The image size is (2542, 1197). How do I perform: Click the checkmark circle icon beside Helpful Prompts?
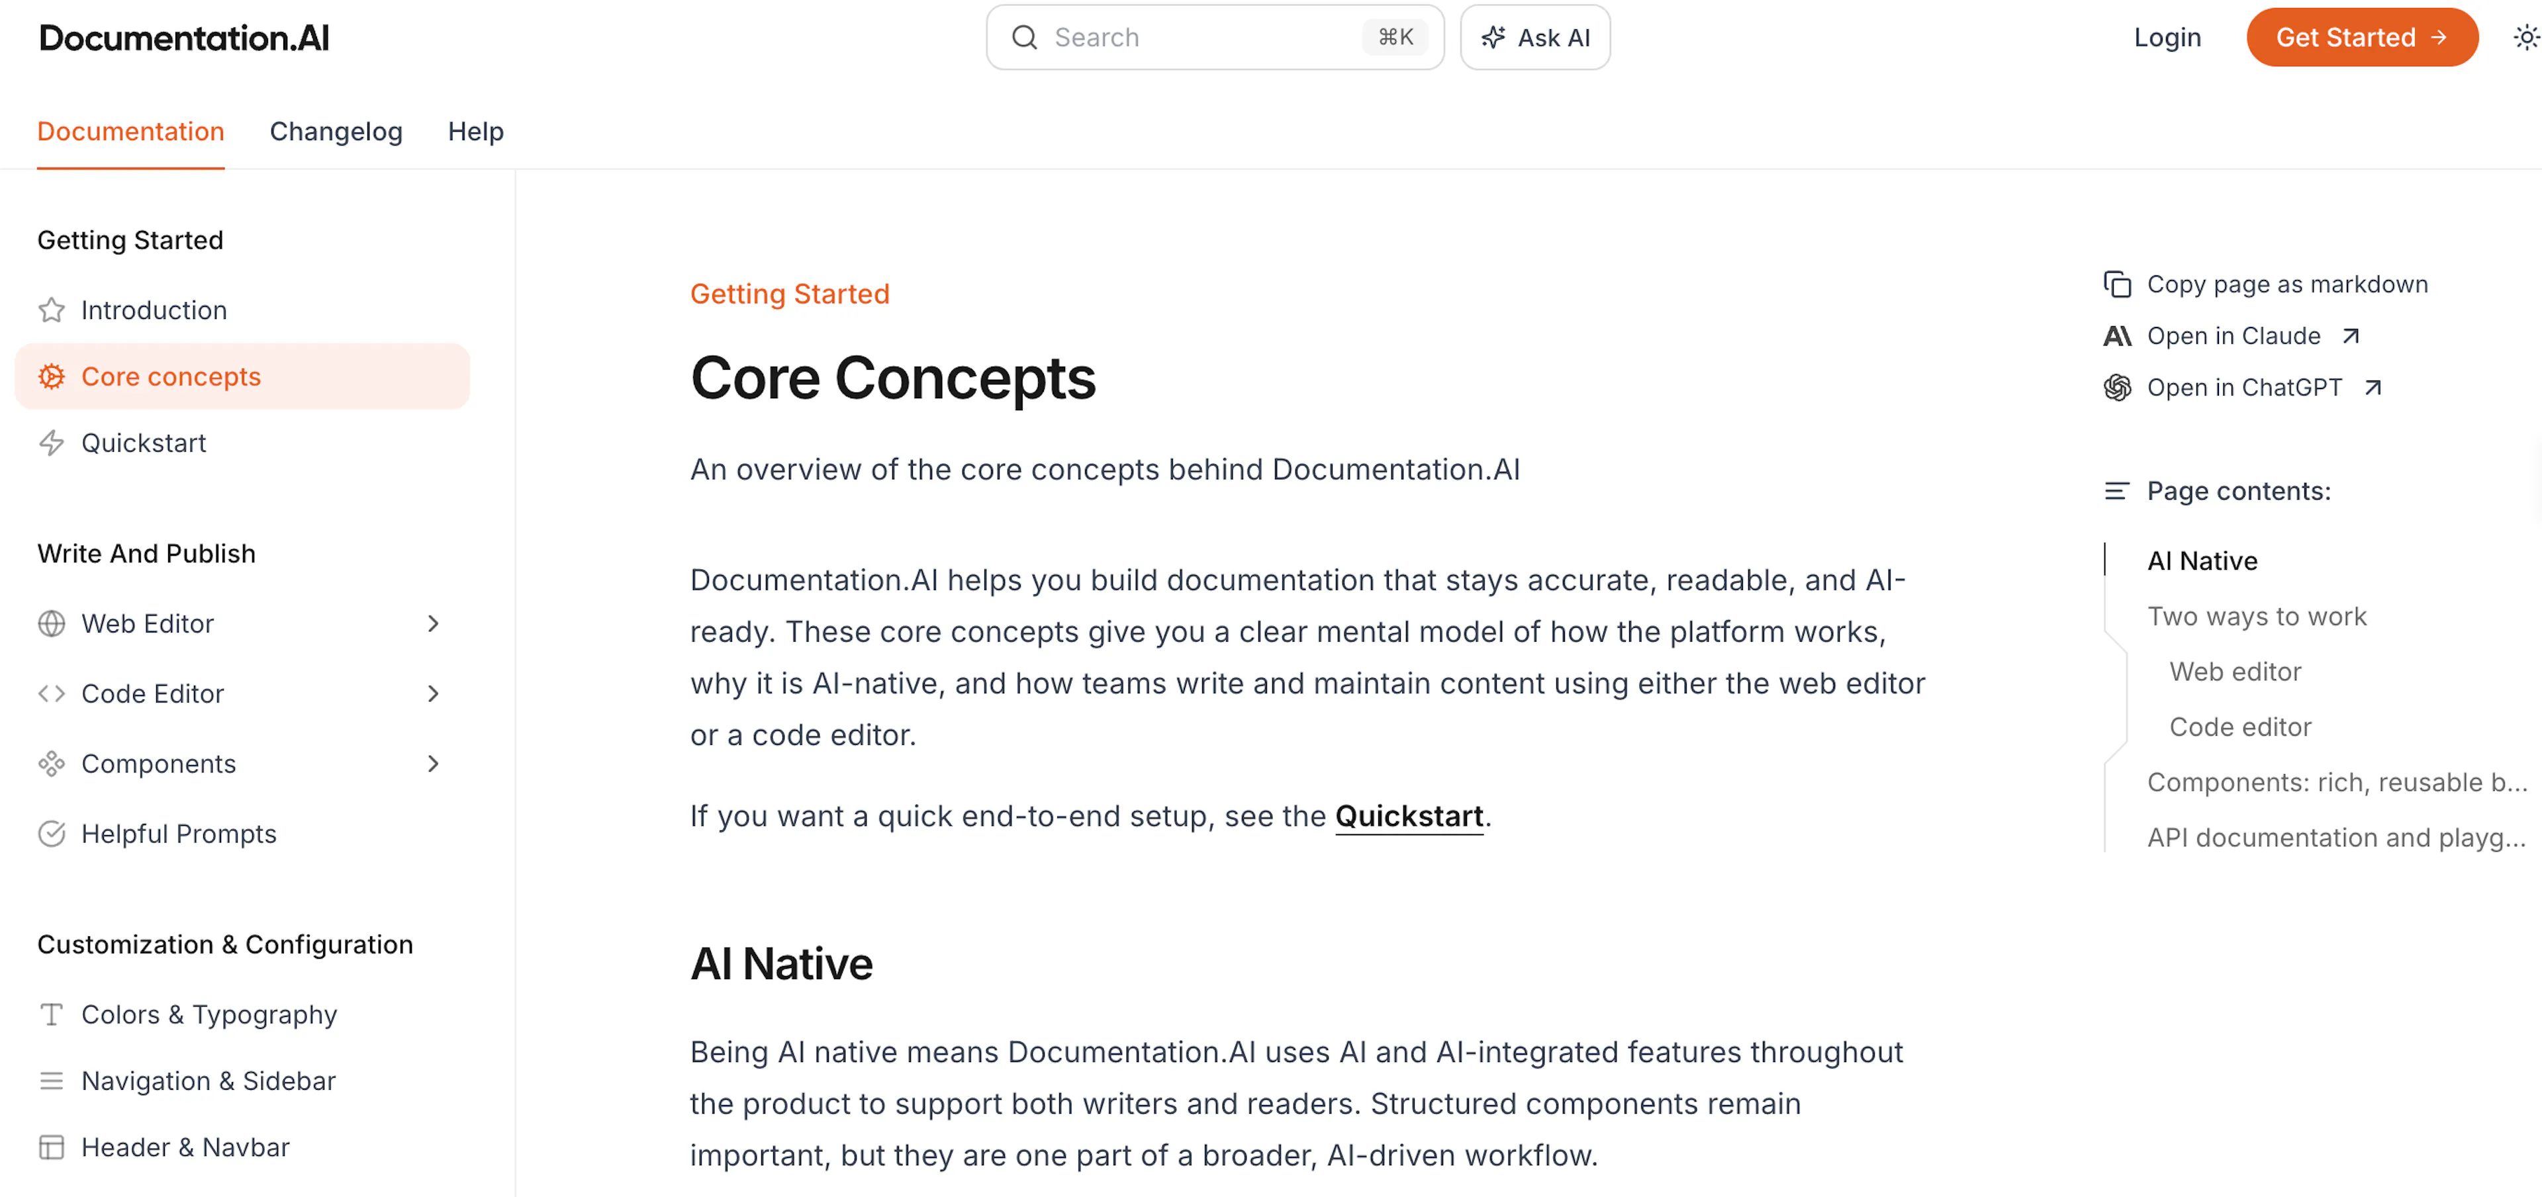click(x=52, y=833)
